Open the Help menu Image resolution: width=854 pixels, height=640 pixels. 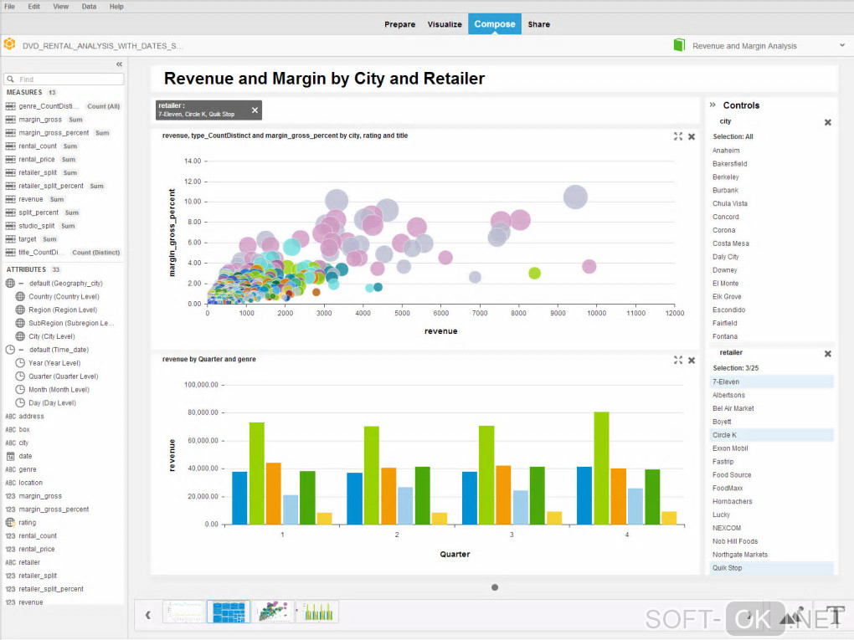tap(116, 7)
